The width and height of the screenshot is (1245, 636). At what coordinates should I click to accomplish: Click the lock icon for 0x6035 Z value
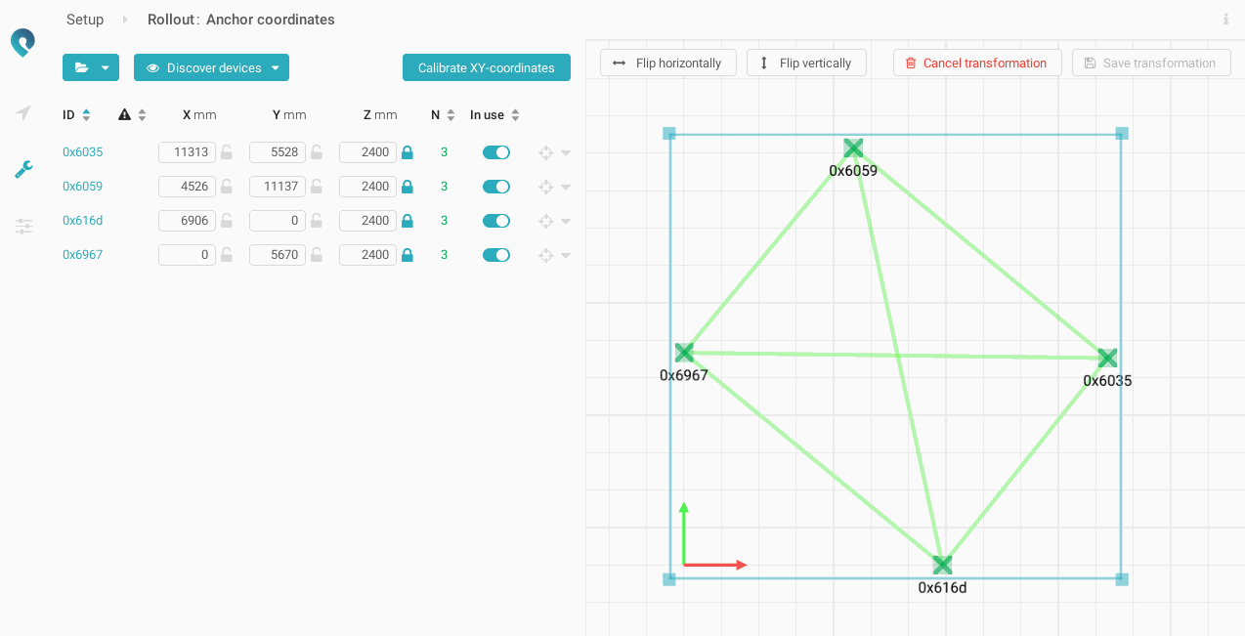click(408, 152)
